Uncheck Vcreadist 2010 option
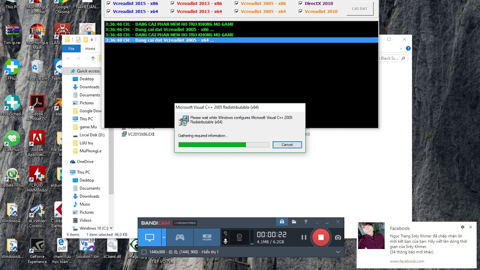The image size is (480, 270). [x=301, y=11]
